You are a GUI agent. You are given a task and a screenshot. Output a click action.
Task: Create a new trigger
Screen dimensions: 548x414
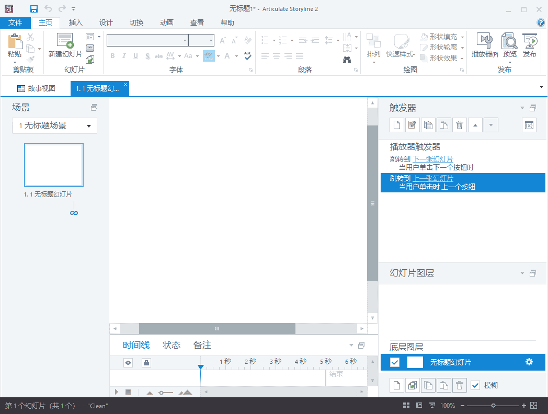[396, 124]
